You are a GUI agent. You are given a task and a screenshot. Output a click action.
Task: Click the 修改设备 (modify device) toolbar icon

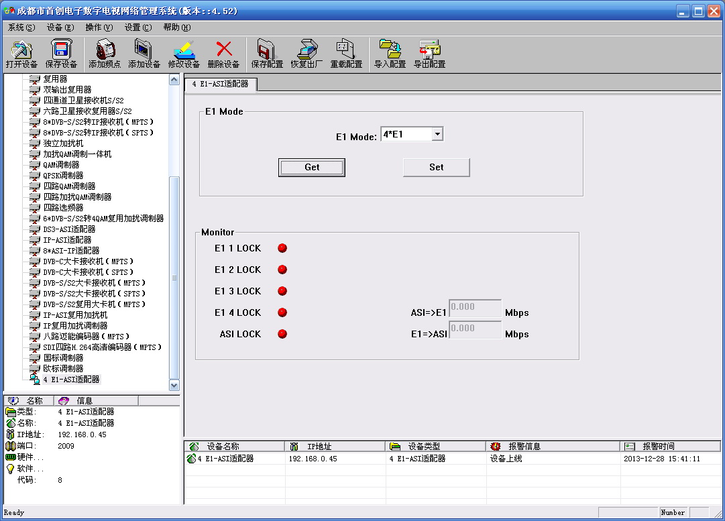click(184, 54)
